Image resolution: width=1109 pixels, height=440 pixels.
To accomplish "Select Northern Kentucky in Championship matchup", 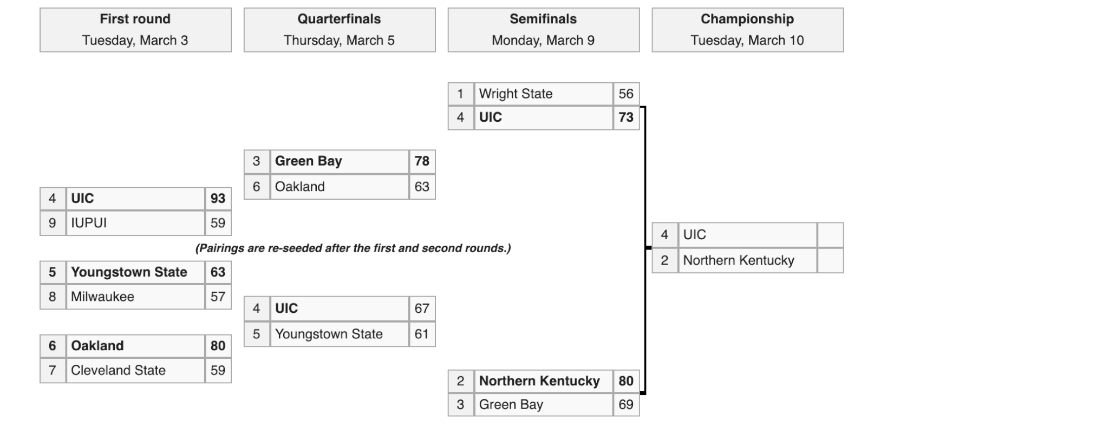I will coord(748,260).
